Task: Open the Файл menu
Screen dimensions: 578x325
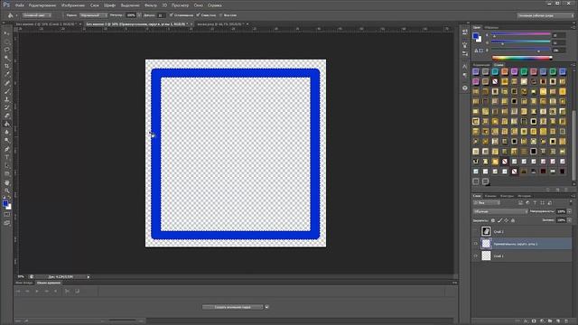Action: 20,5
